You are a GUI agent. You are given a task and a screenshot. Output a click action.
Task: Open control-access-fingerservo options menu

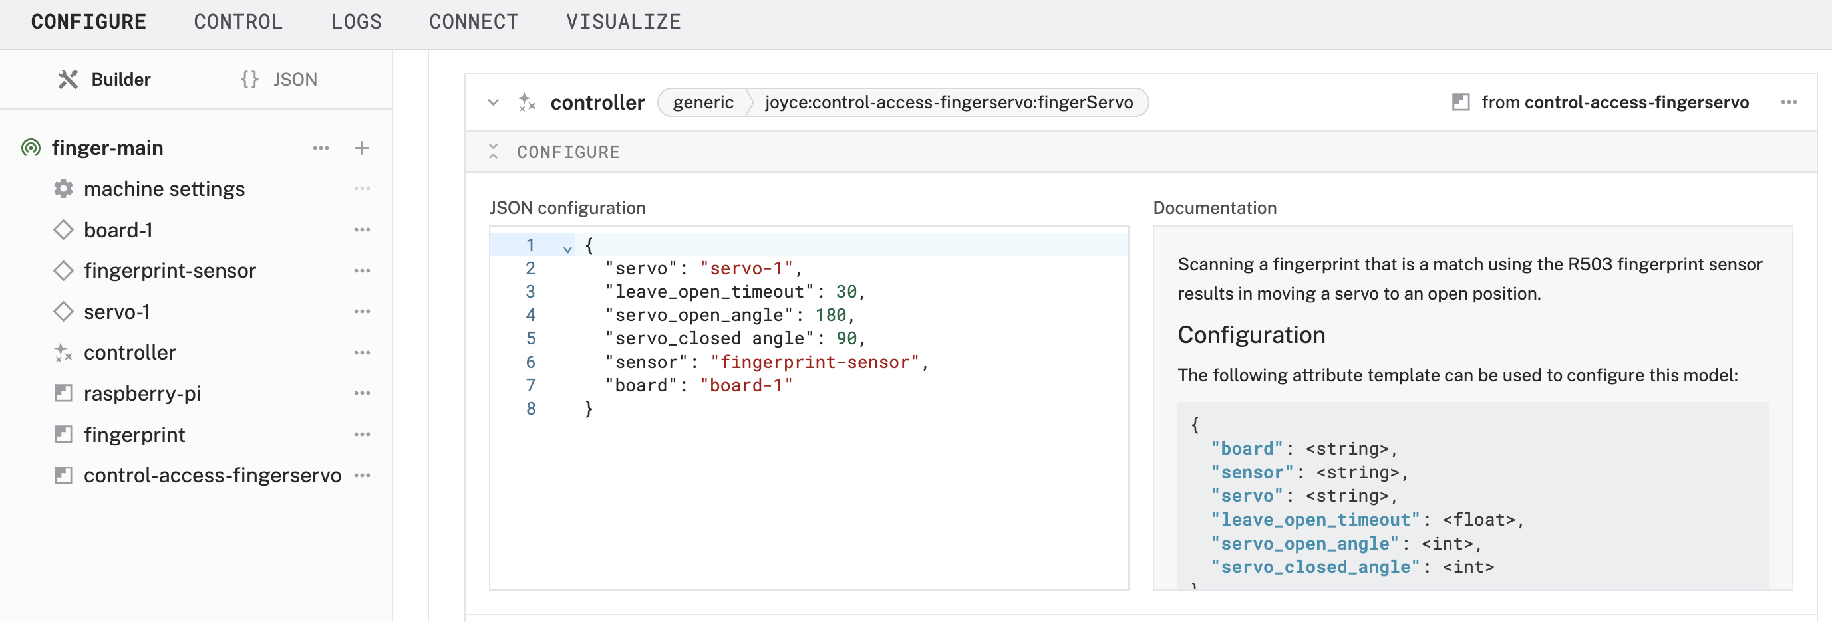point(362,476)
